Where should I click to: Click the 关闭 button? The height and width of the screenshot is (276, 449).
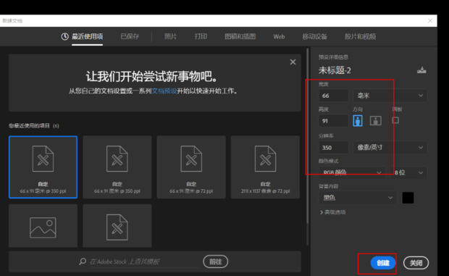[416, 263]
